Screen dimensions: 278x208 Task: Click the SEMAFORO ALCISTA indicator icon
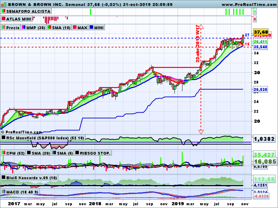point(3,11)
